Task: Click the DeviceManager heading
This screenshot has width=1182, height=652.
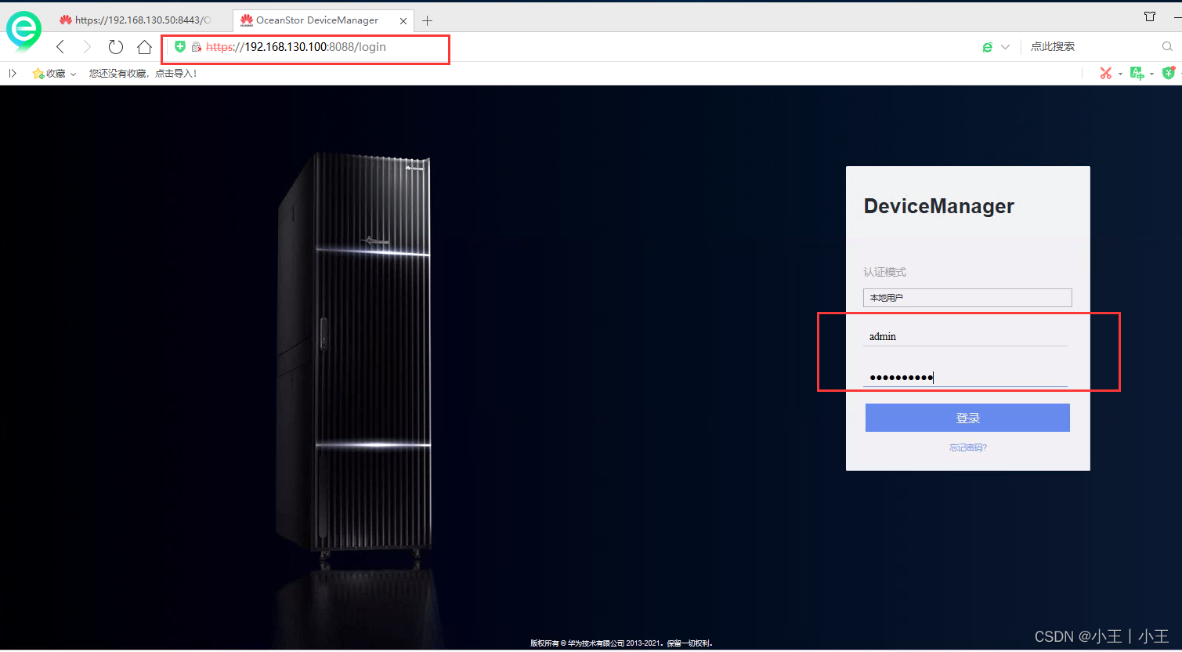Action: 938,206
